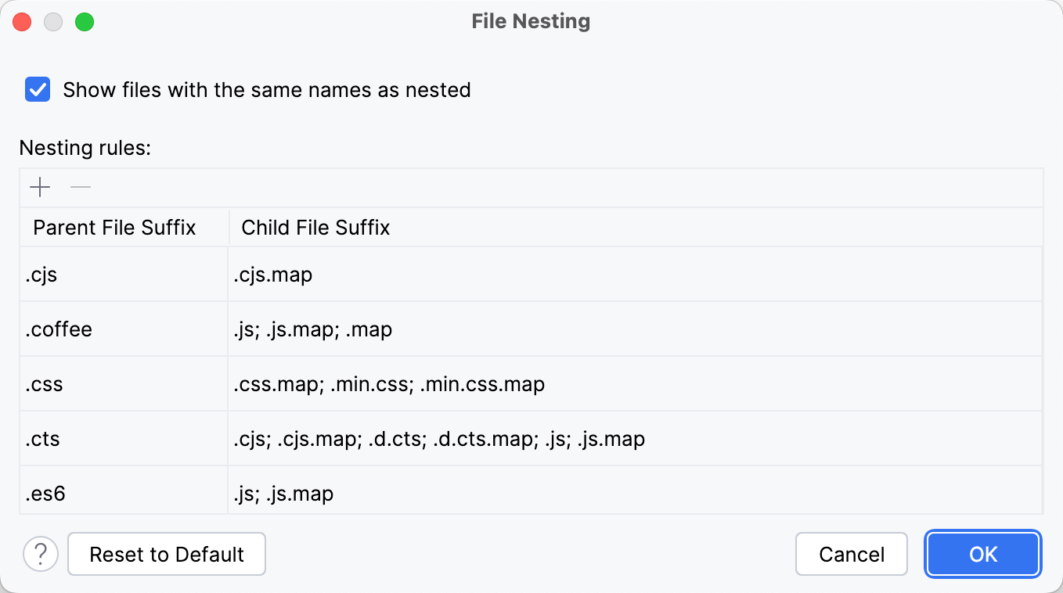The height and width of the screenshot is (593, 1063).
Task: Confirm changes with OK
Action: [982, 554]
